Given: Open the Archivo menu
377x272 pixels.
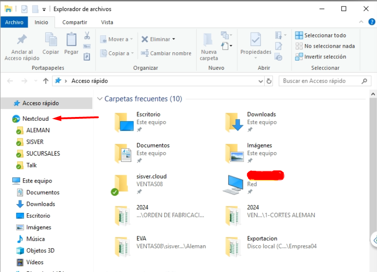Looking at the screenshot, I should 14,22.
